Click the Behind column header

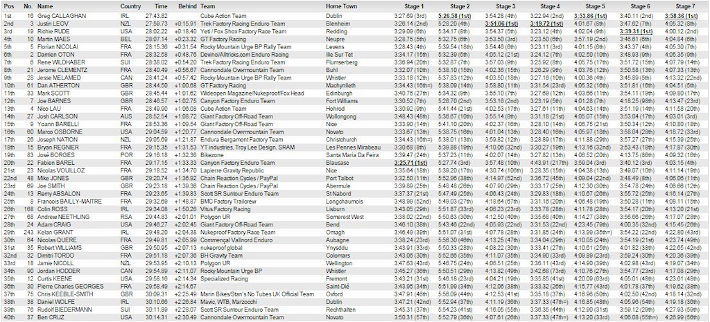(x=187, y=6)
